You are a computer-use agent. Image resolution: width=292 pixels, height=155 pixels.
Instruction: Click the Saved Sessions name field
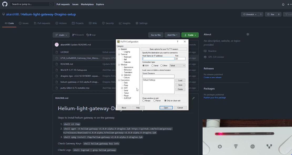tap(158, 76)
